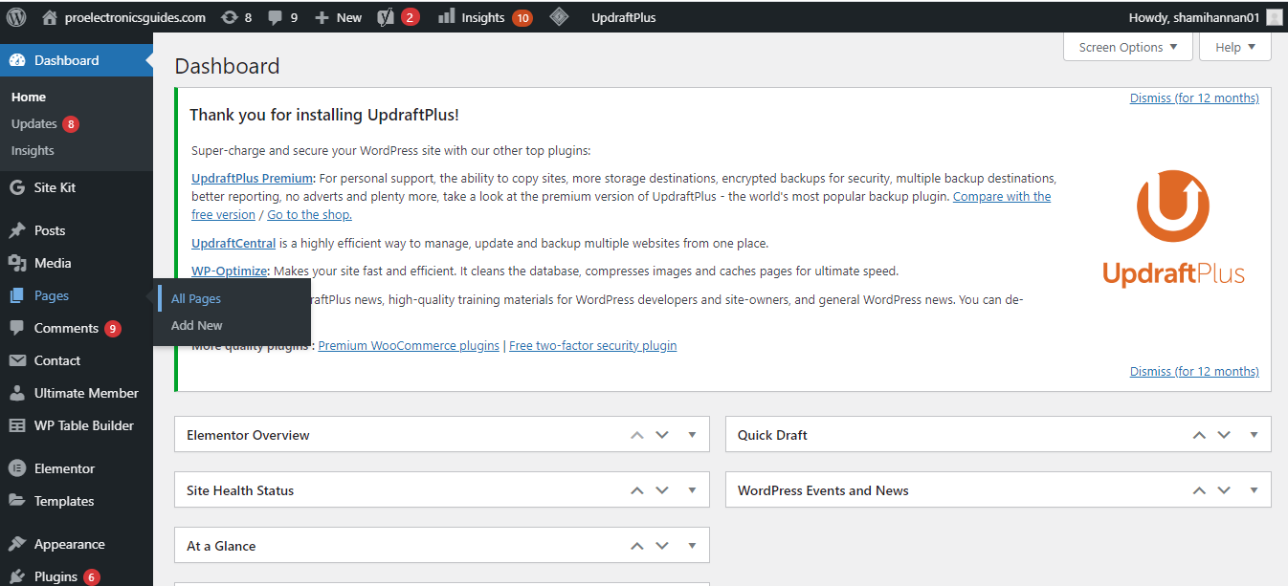Viewport: 1288px width, 586px height.
Task: Toggle the Quick Draft panel triangle
Action: [x=1254, y=435]
